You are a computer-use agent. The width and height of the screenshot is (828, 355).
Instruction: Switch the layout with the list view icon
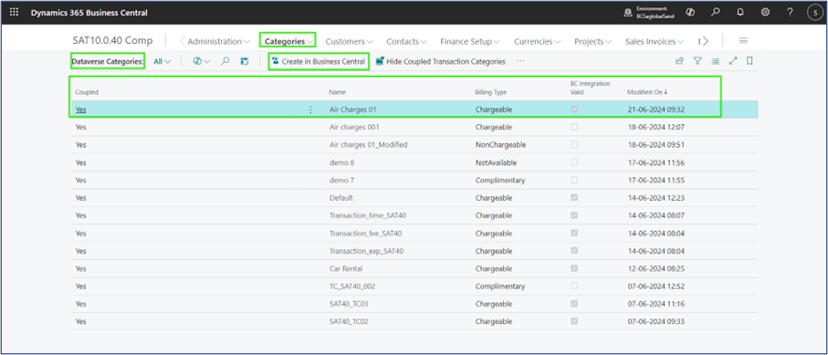715,61
